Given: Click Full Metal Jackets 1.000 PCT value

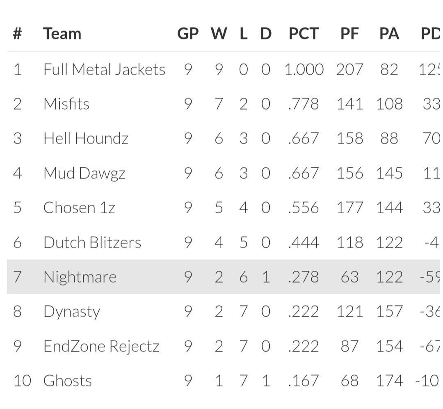Looking at the screenshot, I should coord(304,69).
